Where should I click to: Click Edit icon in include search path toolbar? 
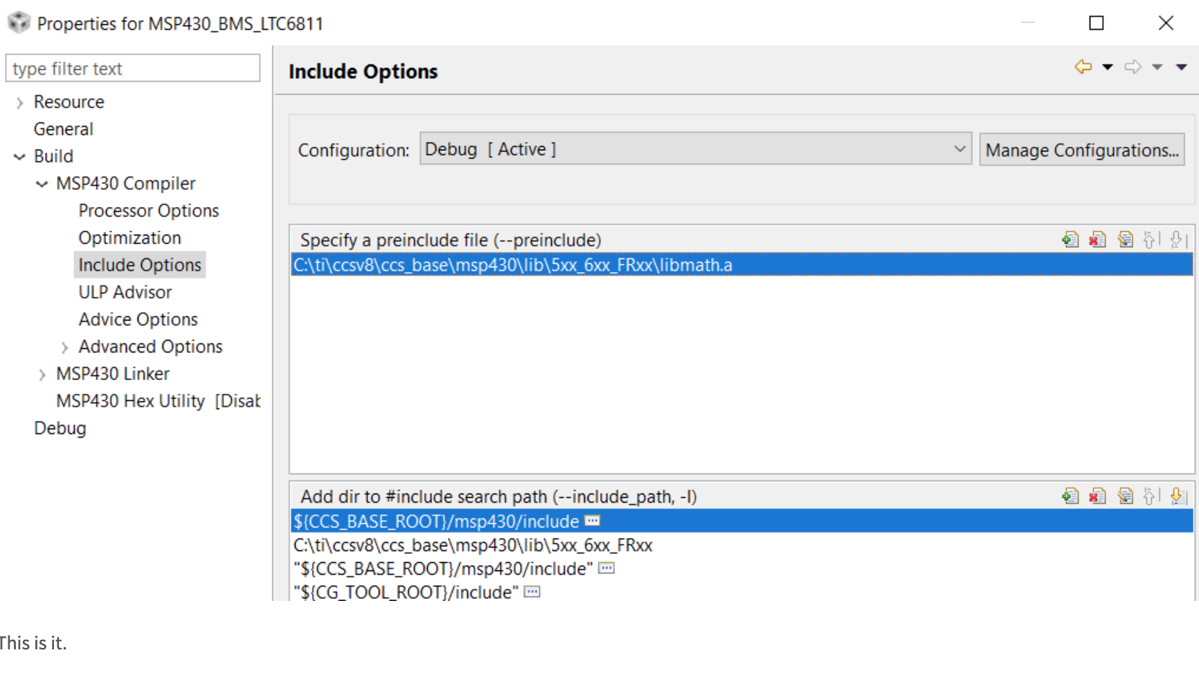1126,496
